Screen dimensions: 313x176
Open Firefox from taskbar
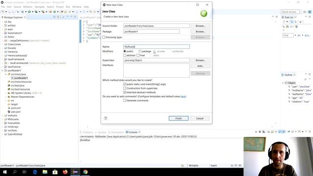(x=65, y=172)
